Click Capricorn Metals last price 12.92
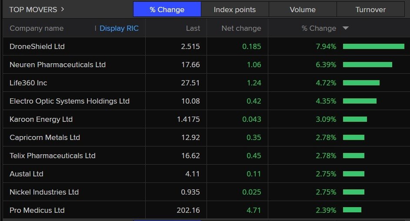The image size is (410, 221). coord(190,137)
